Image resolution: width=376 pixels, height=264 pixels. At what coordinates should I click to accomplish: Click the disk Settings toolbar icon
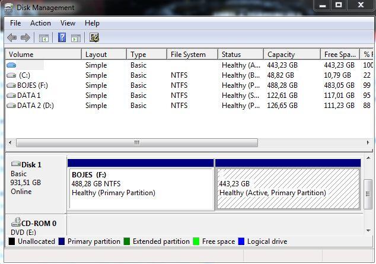(x=94, y=38)
